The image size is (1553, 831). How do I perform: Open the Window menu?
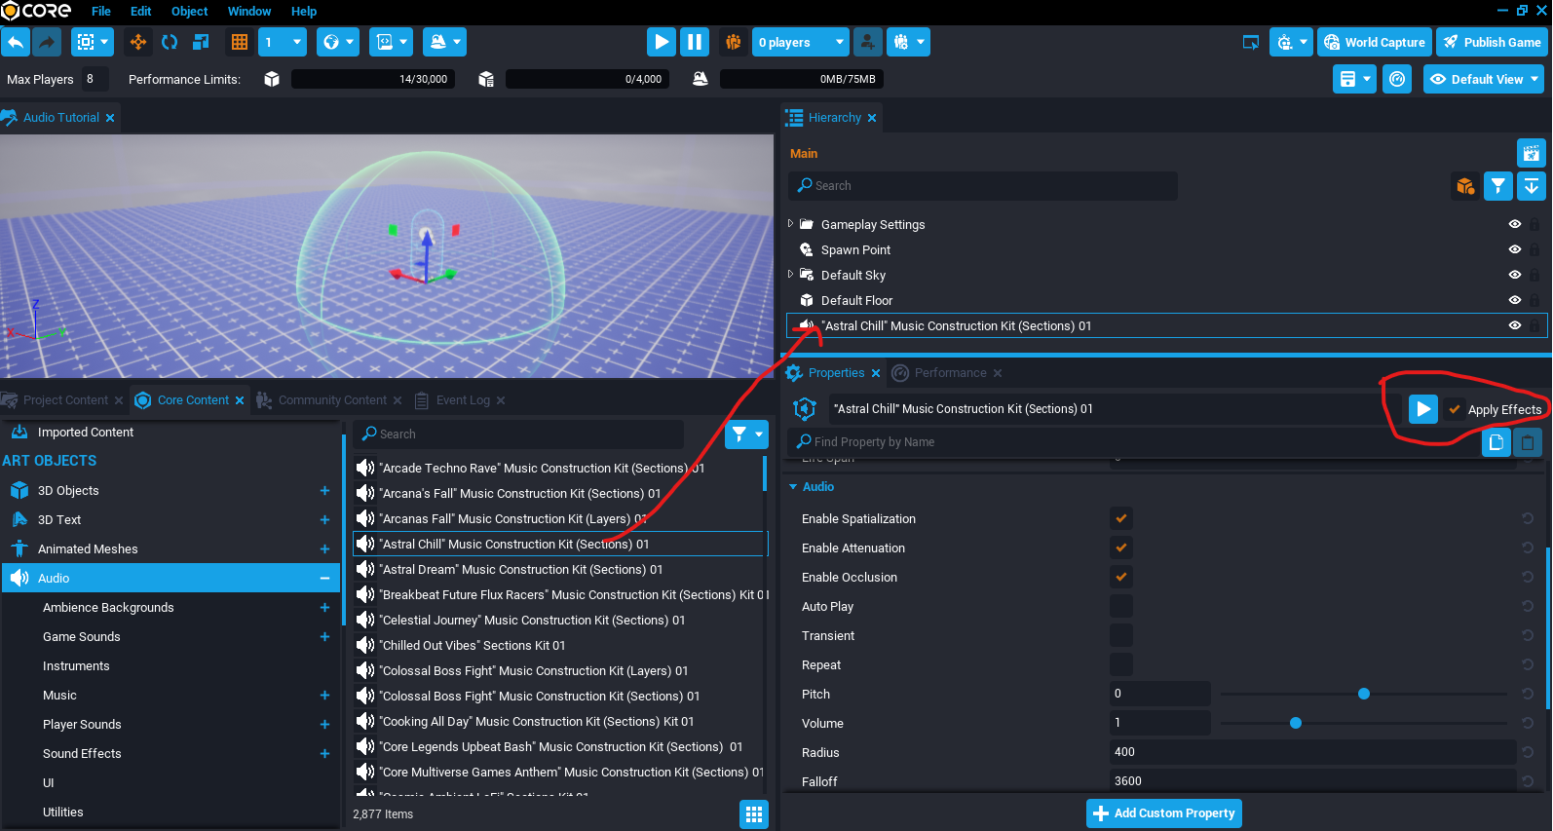coord(249,12)
